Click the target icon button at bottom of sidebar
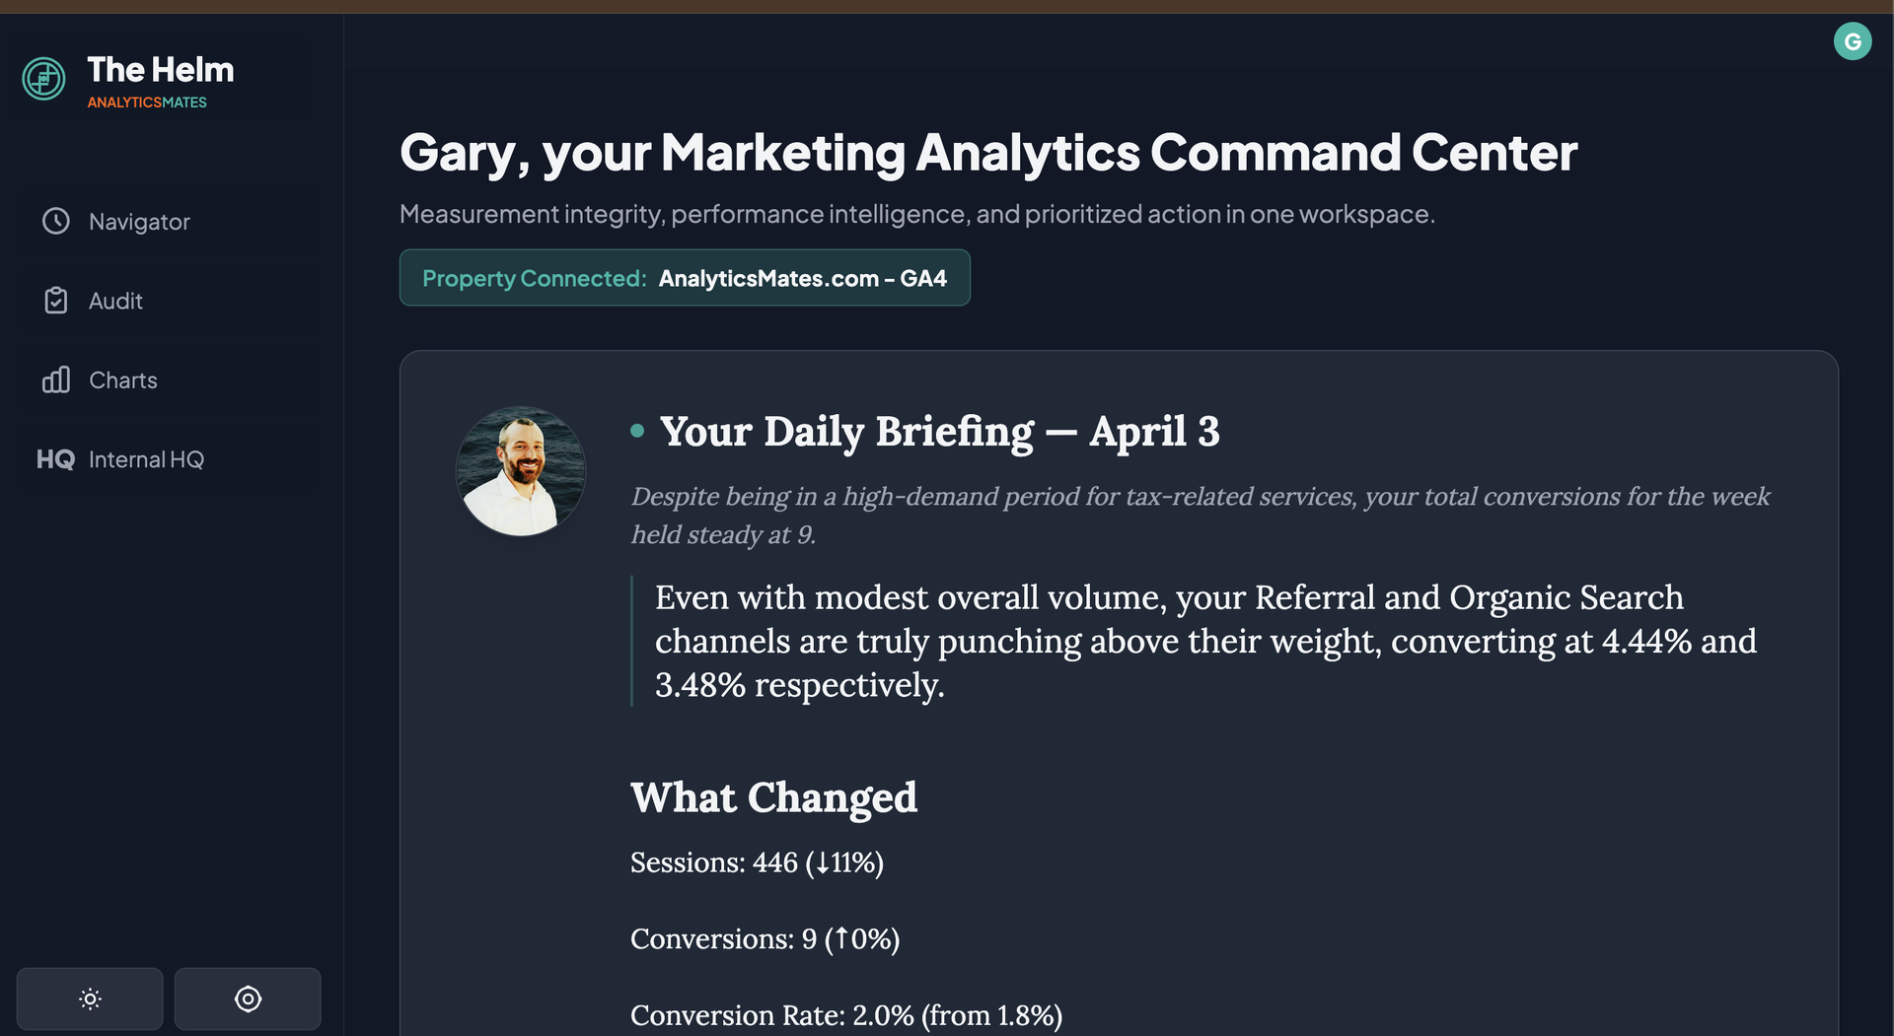Screen dimensions: 1894x1036 (x=248, y=999)
